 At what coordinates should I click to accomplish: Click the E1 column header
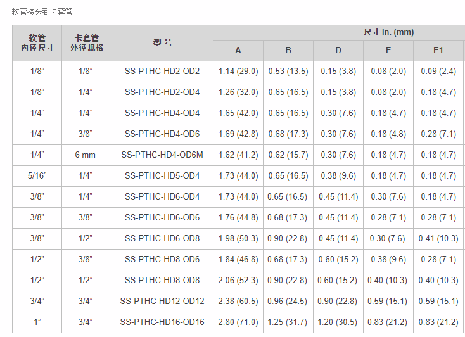click(x=438, y=51)
